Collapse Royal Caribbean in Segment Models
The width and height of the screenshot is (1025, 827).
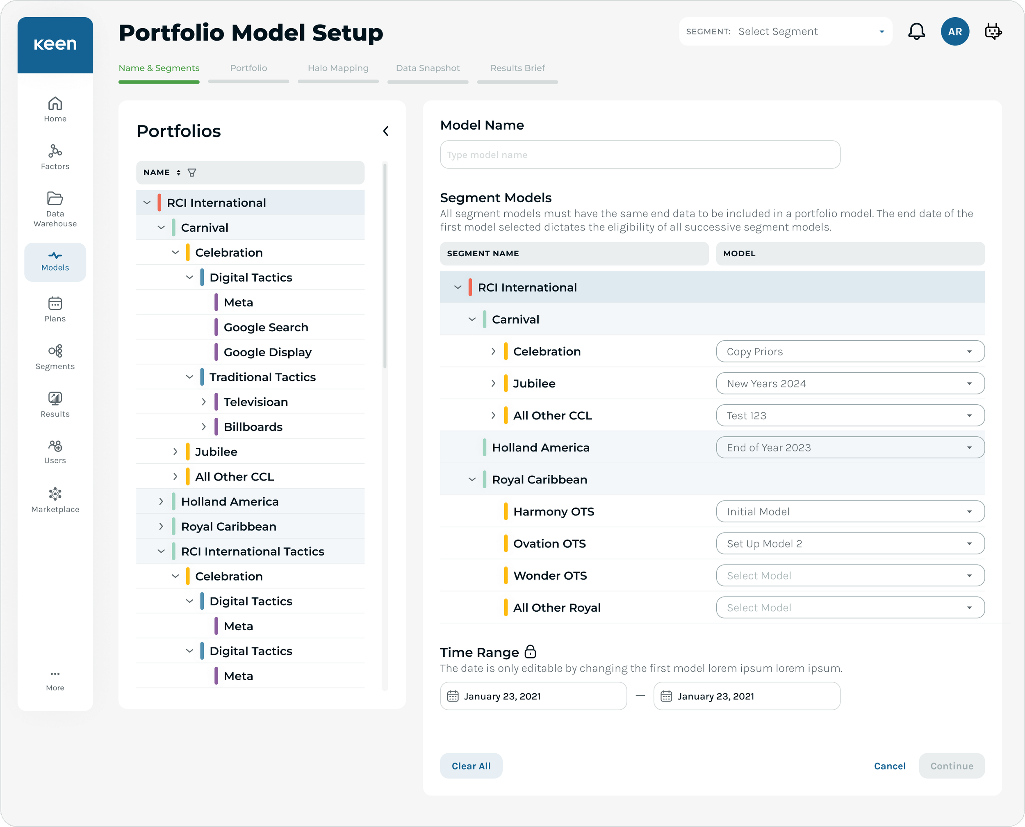pyautogui.click(x=472, y=479)
